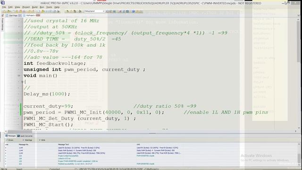
Task: Click the Unit column header
Action: tap(138, 144)
